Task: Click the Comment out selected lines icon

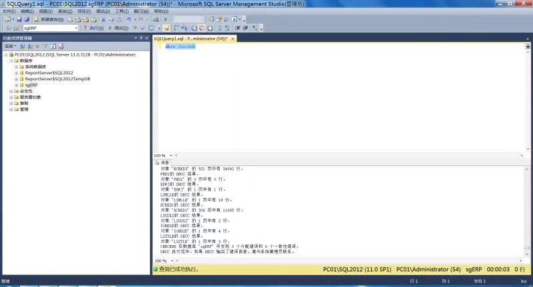Action: coord(220,28)
